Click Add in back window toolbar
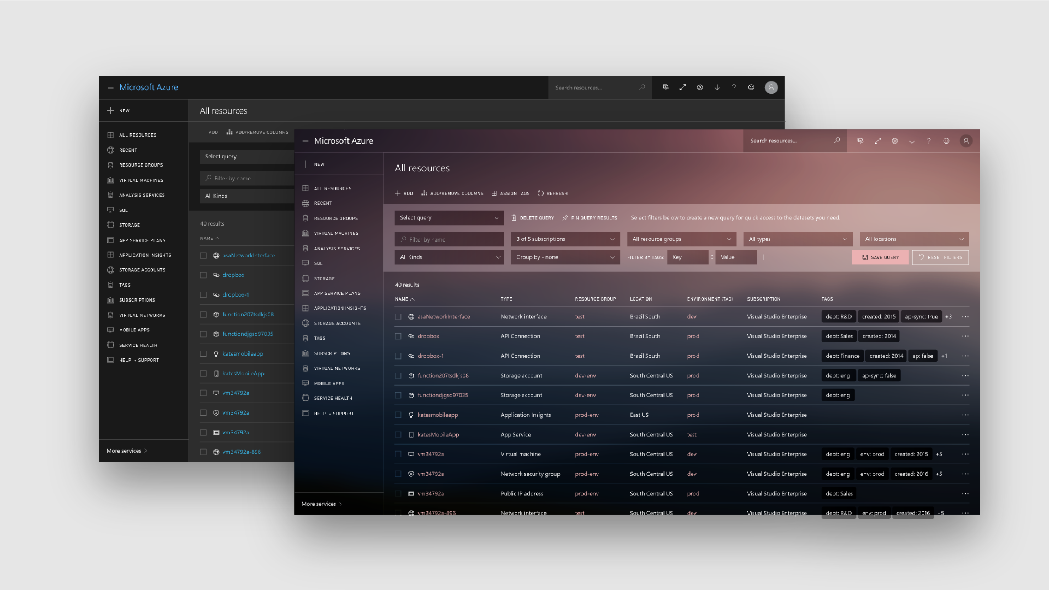 (209, 132)
